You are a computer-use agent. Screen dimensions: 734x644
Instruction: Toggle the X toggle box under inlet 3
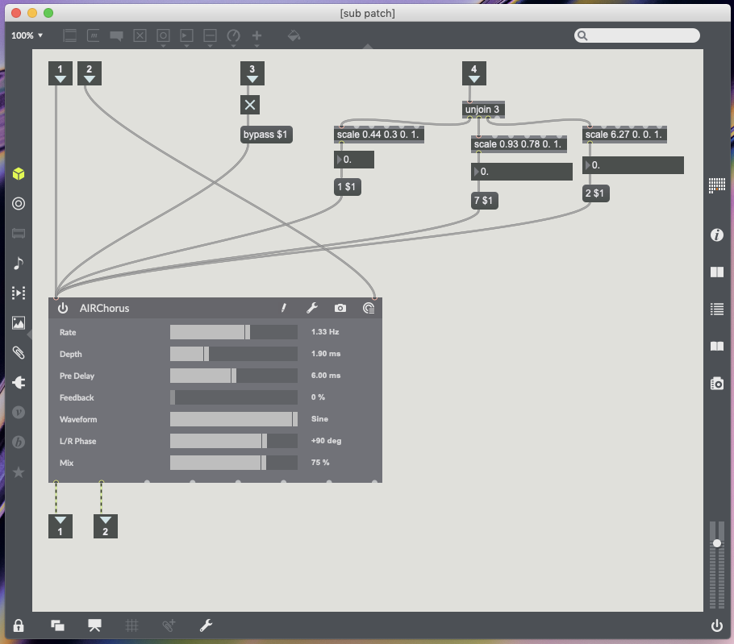pyautogui.click(x=250, y=105)
